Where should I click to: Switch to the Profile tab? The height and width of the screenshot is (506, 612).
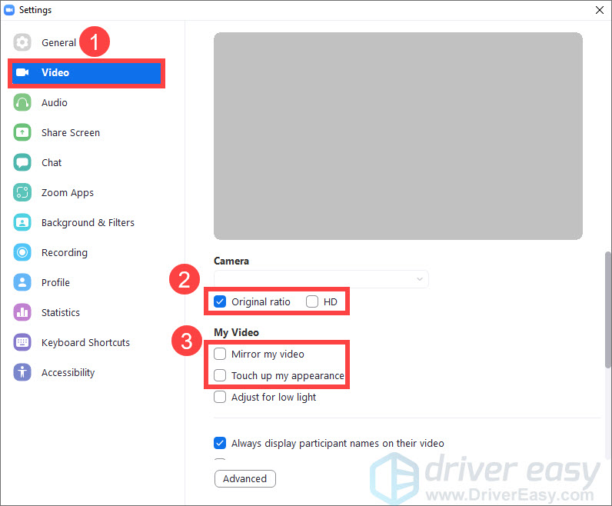[x=55, y=283]
